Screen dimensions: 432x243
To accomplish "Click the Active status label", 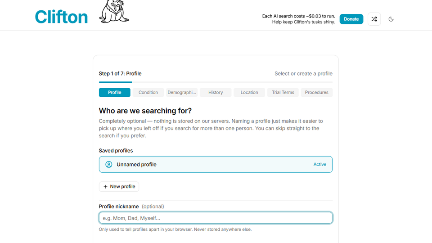I will [320, 165].
